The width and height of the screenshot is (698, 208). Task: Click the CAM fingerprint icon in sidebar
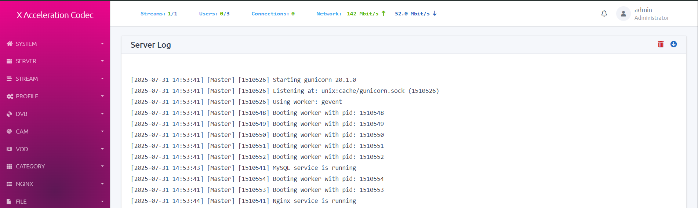tap(10, 131)
